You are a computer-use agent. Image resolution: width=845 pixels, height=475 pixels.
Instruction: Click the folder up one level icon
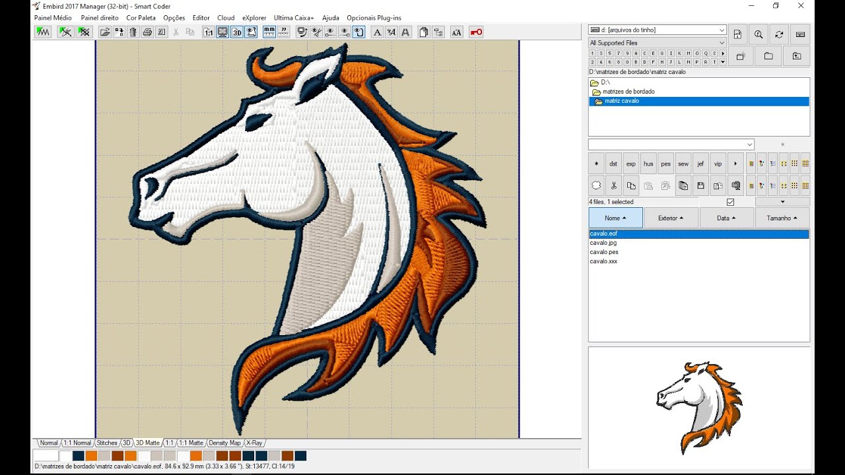[x=797, y=56]
